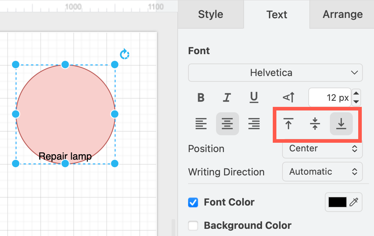
Task: Click the top-left resize handle of the circle
Action: (15, 64)
